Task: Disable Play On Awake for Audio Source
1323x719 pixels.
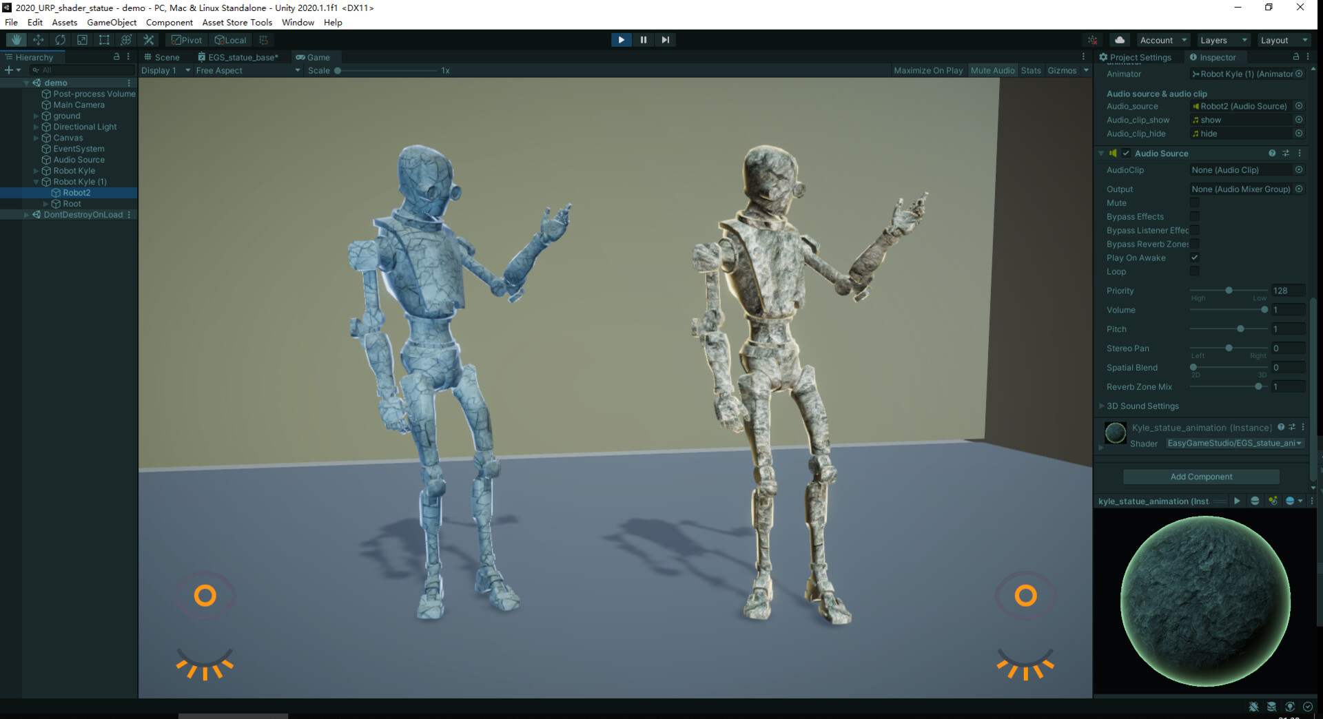Action: click(x=1196, y=258)
